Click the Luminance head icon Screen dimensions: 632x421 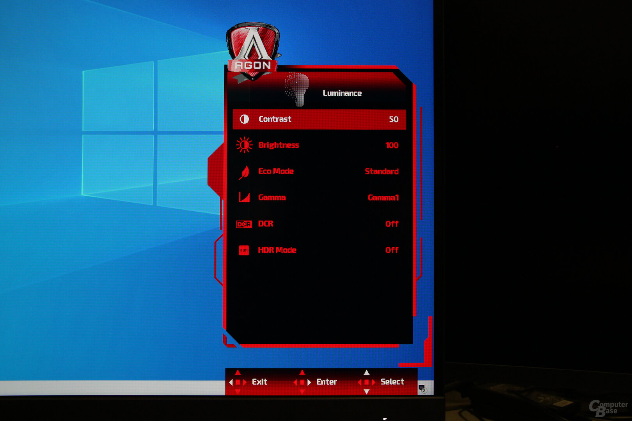click(297, 89)
